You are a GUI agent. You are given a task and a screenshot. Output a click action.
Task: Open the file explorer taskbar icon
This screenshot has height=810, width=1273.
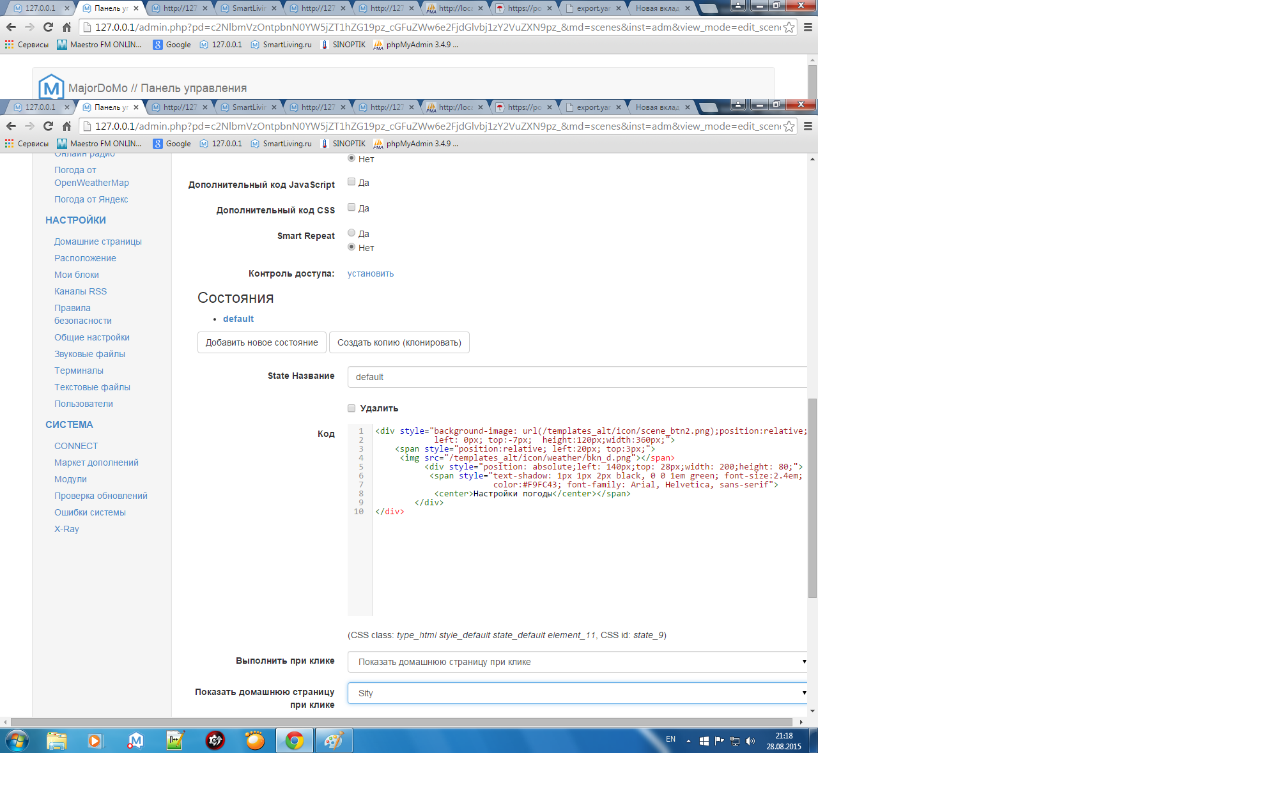pos(57,741)
